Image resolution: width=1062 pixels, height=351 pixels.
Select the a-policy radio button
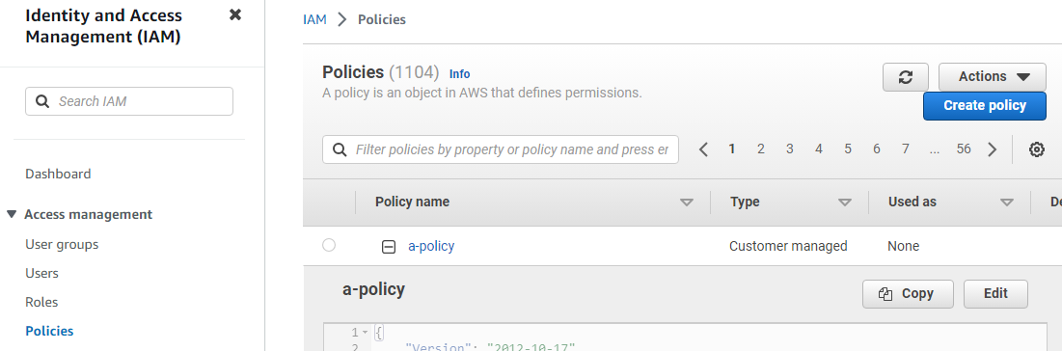click(329, 245)
